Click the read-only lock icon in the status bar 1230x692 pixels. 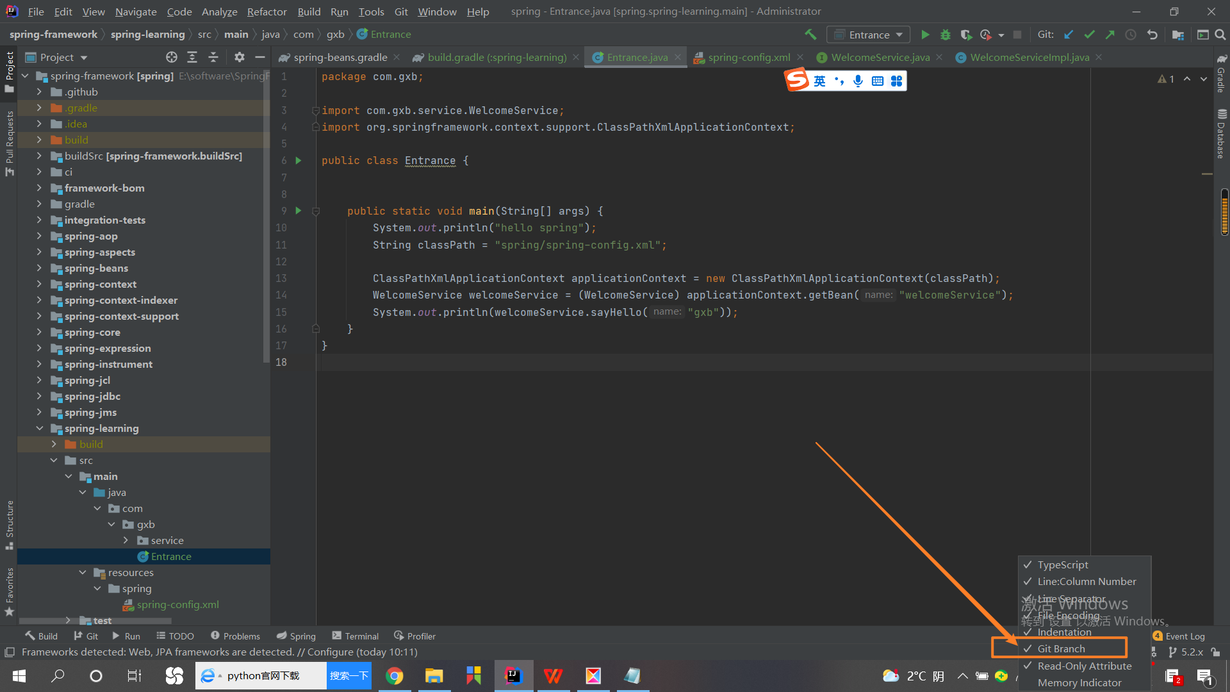(1215, 652)
